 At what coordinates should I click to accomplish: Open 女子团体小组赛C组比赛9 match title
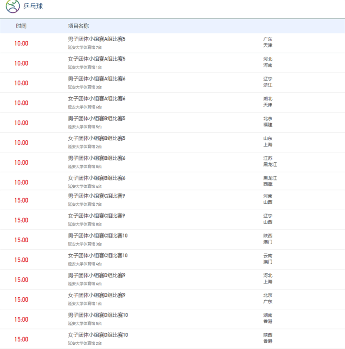pos(96,216)
